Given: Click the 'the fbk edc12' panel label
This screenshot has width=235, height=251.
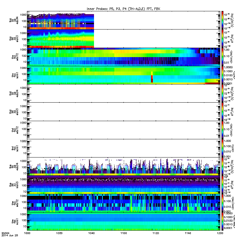Looking at the screenshot, I should pyautogui.click(x=15, y=203).
